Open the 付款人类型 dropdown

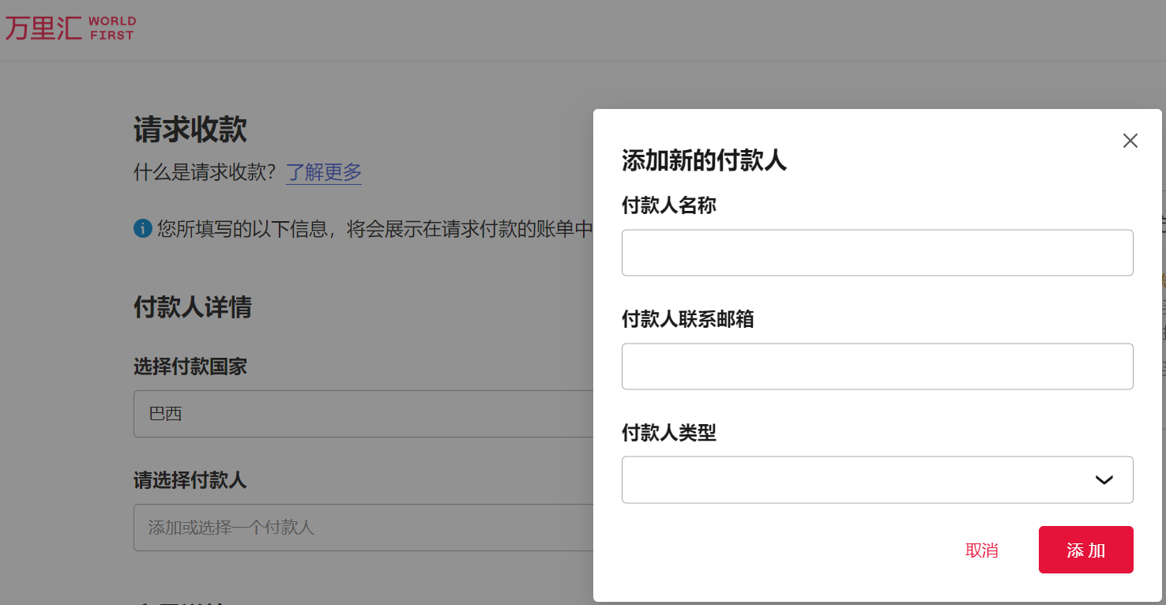click(877, 479)
